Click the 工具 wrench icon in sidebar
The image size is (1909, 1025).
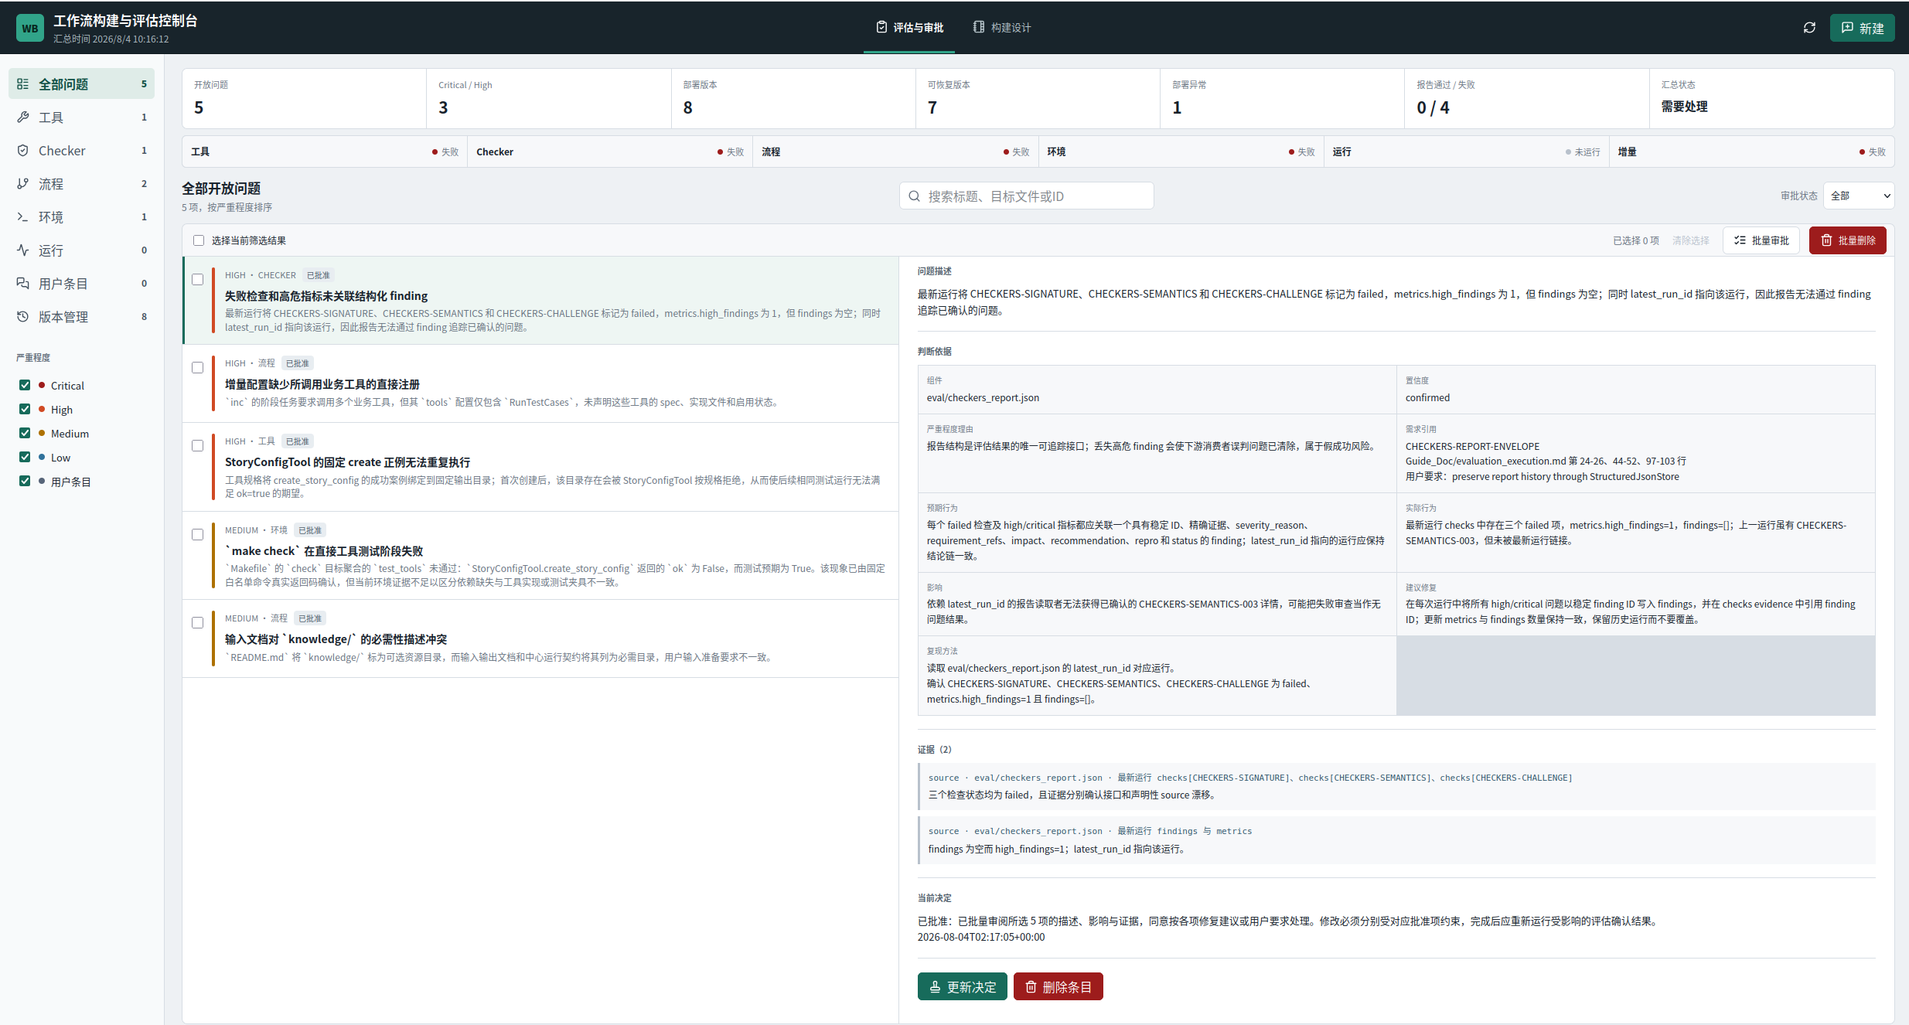coord(23,117)
